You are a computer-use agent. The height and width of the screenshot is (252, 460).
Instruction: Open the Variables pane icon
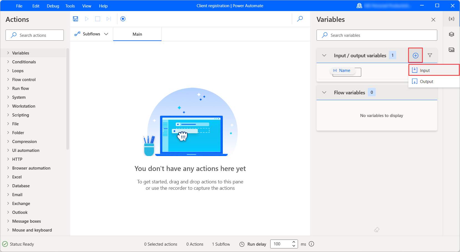(x=451, y=19)
